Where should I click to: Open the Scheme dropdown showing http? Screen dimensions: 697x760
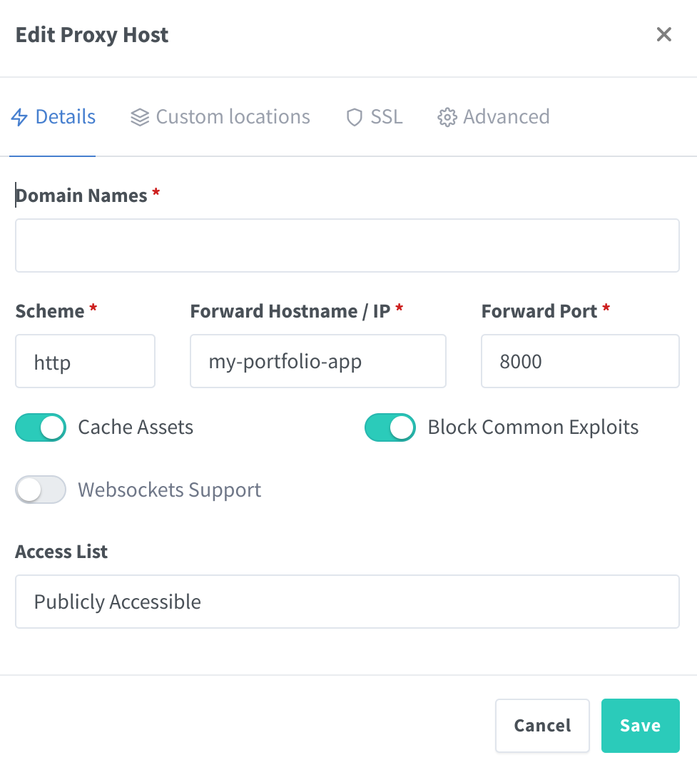coord(85,362)
